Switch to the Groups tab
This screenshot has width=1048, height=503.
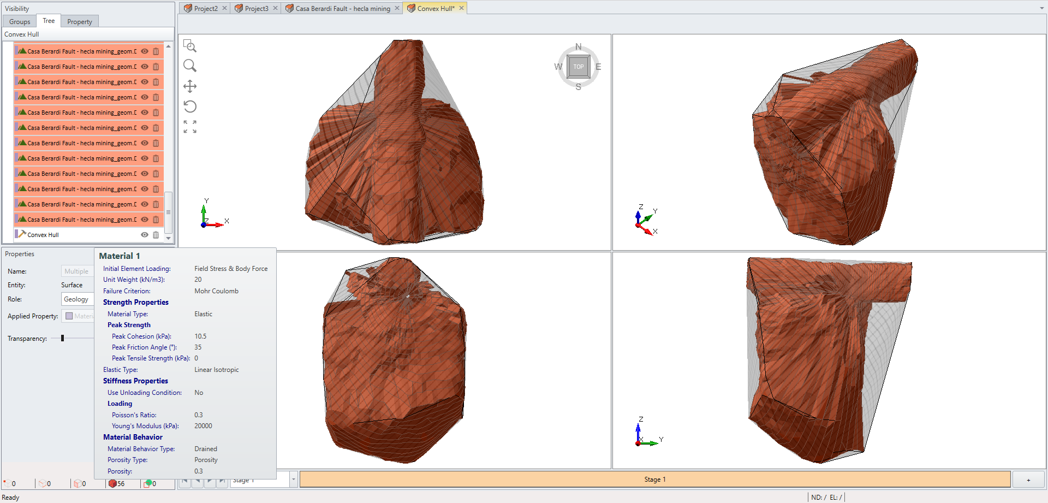coord(20,22)
